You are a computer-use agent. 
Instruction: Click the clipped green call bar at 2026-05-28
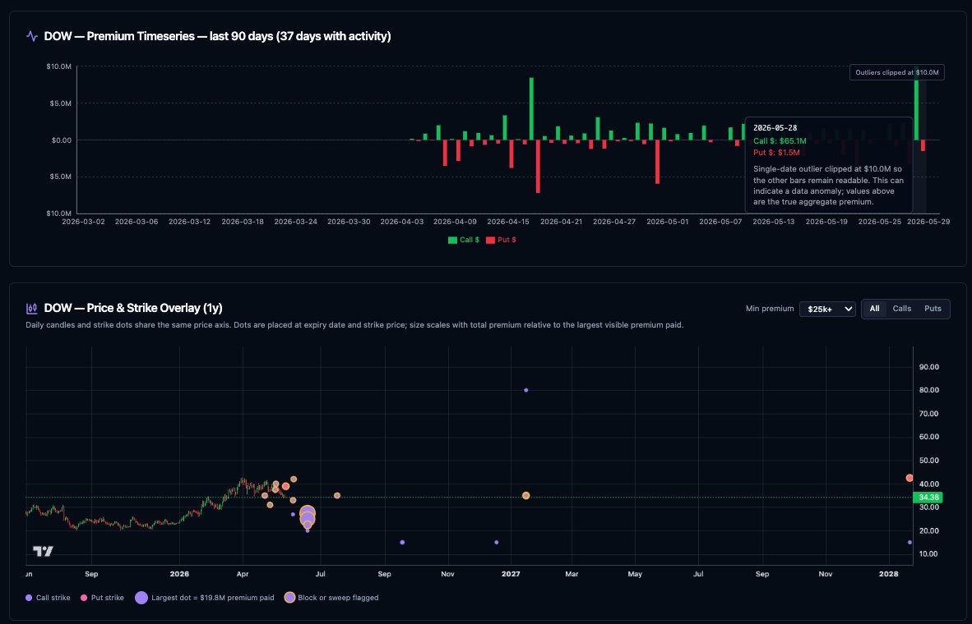pos(916,103)
